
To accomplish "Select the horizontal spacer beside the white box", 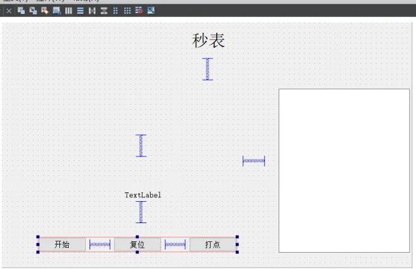I will [x=253, y=161].
